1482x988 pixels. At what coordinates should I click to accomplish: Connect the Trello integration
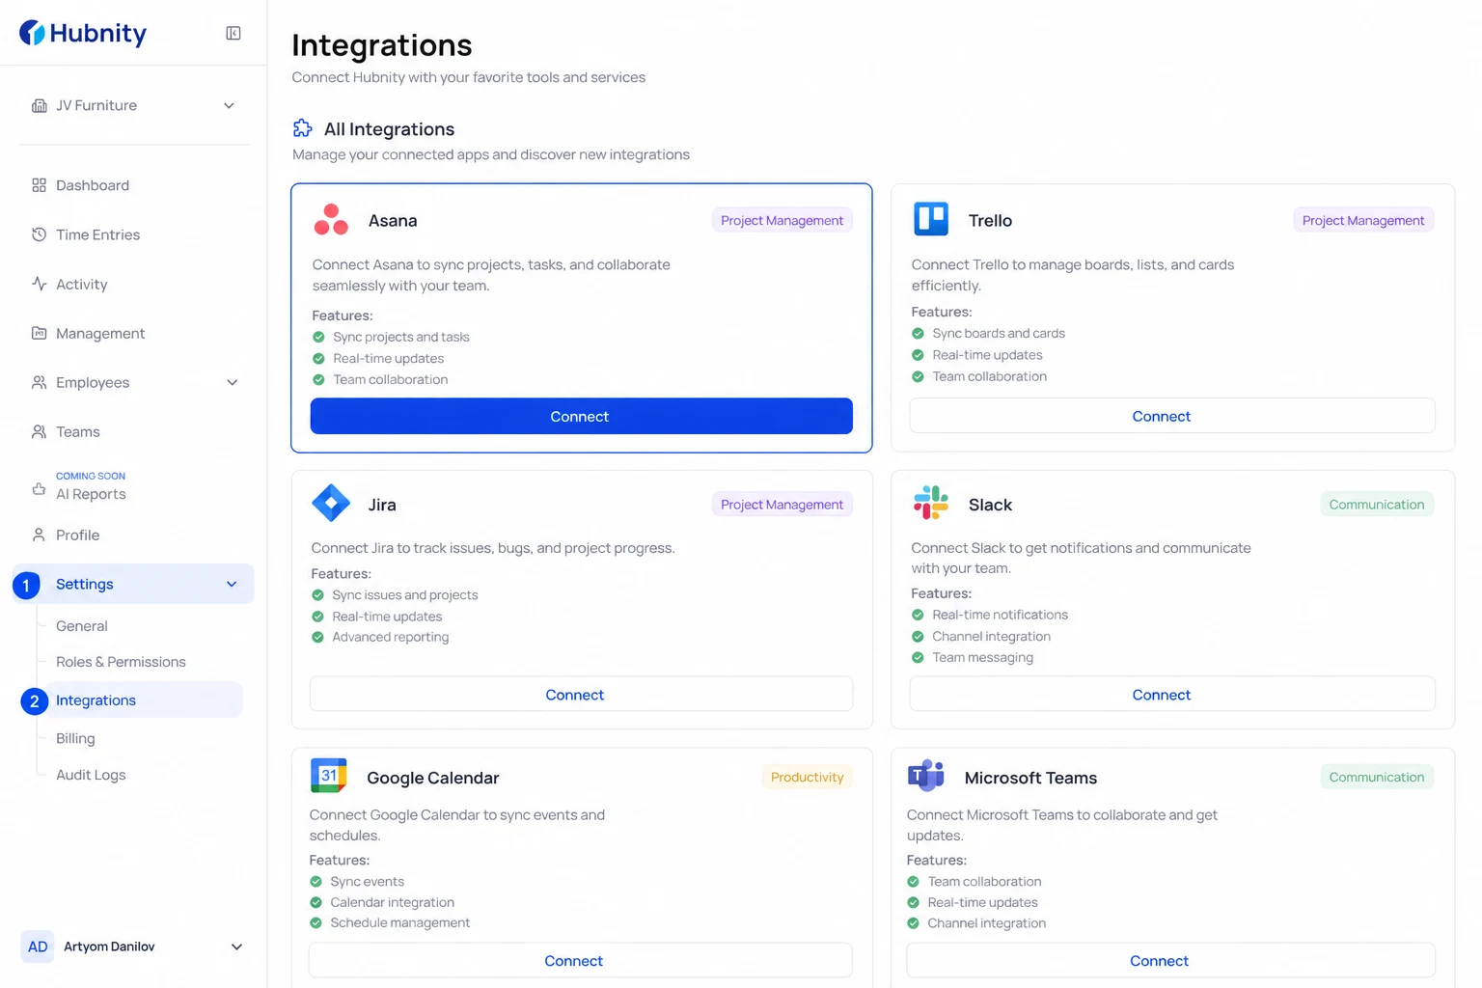(x=1172, y=416)
